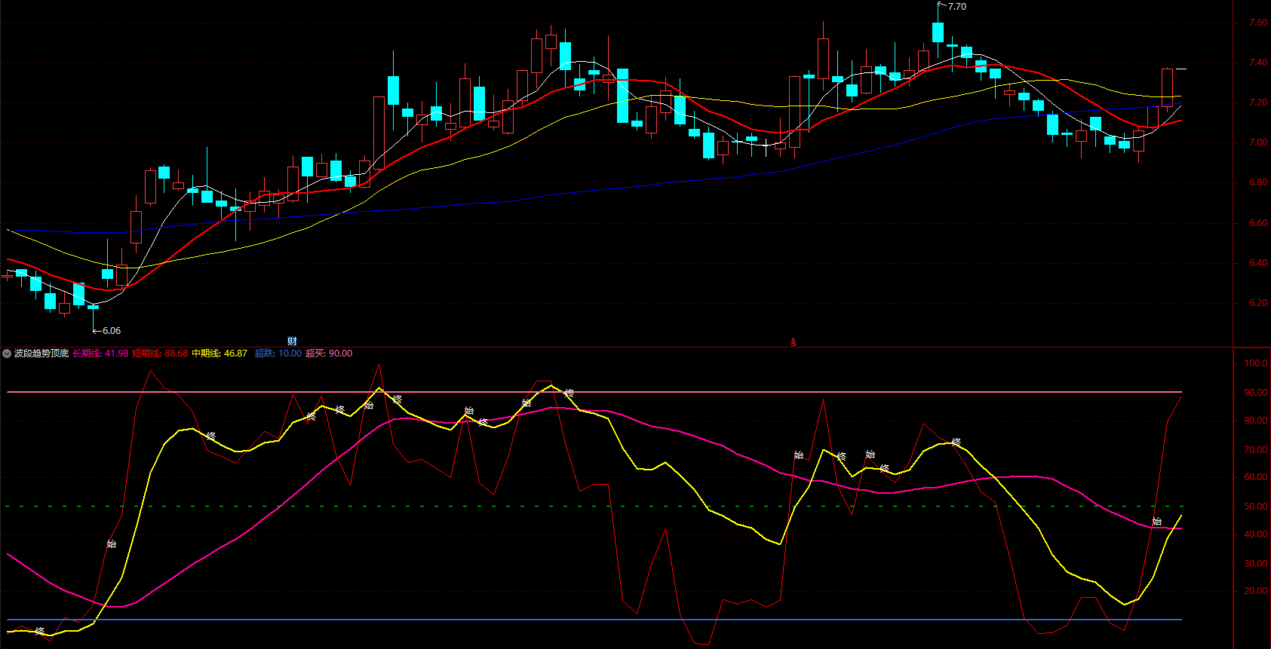Click the 80.00 indicator axis label
1271x649 pixels.
click(x=1256, y=421)
